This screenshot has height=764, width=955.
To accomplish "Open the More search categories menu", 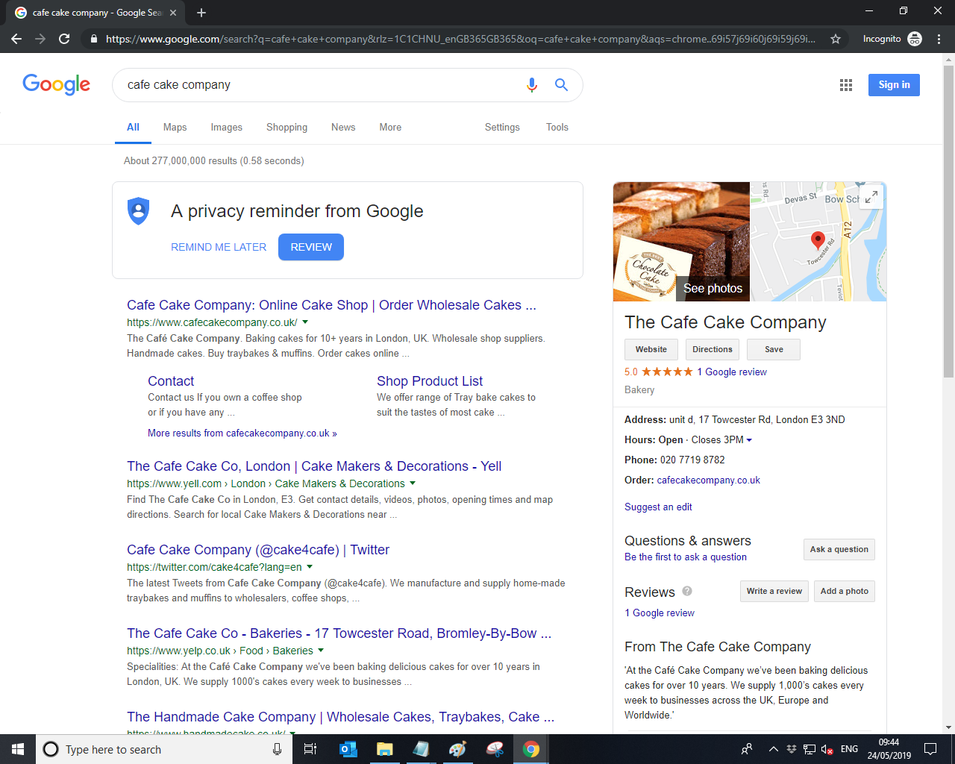I will (390, 128).
